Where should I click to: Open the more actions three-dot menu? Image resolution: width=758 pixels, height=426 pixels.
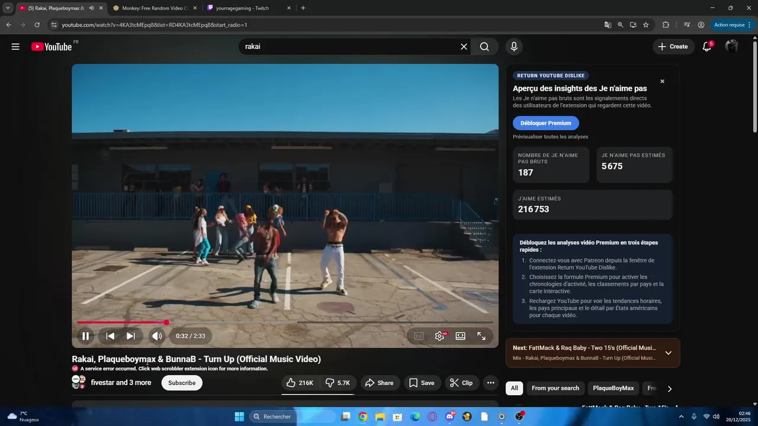pyautogui.click(x=490, y=383)
